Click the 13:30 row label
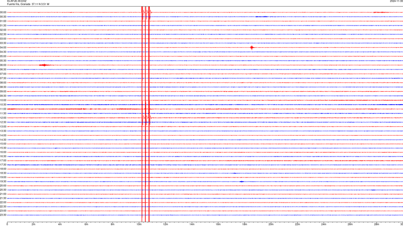The image size is (403, 226). click(3, 131)
